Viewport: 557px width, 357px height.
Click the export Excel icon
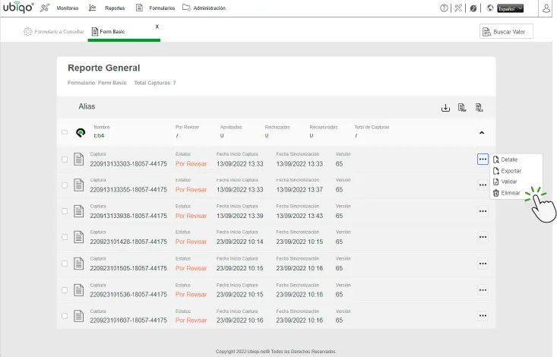point(479,108)
